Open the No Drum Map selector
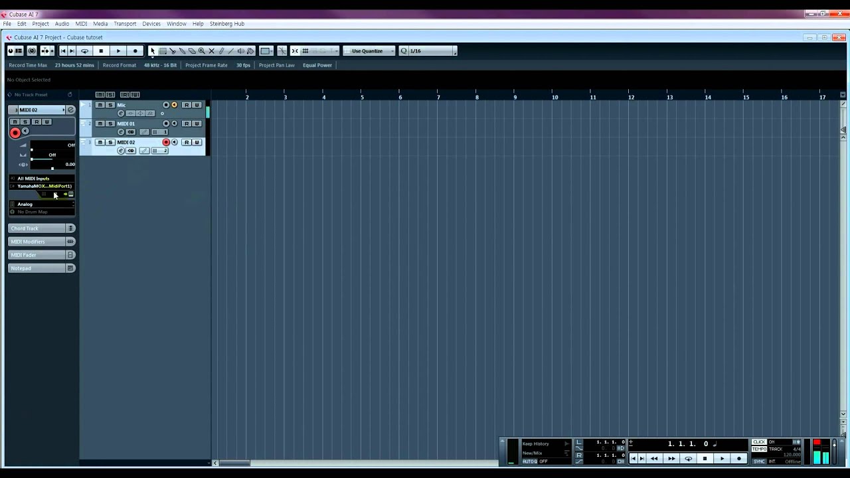 [42, 212]
